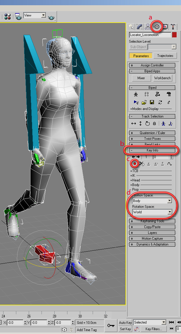
Task: Expand the TCB section
Action: [134, 171]
